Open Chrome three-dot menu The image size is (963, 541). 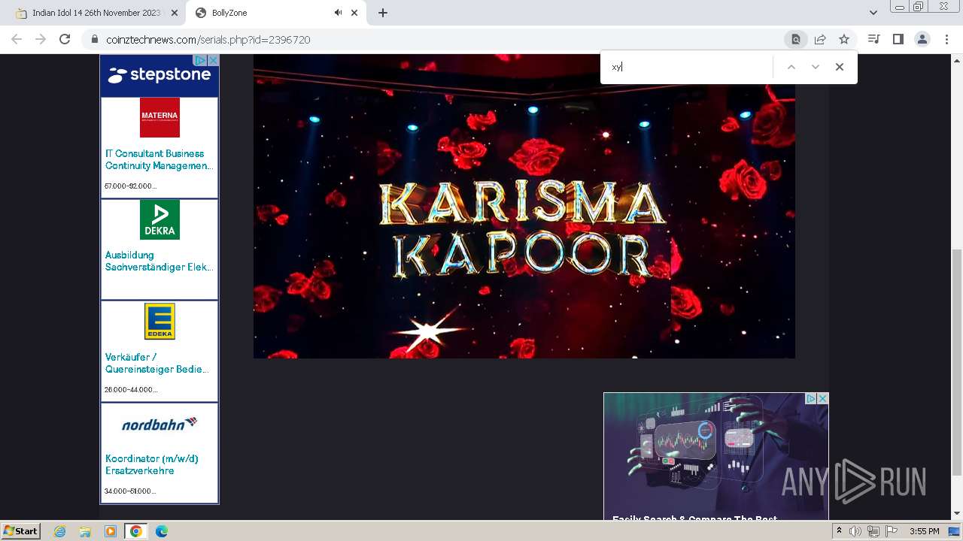coord(946,39)
